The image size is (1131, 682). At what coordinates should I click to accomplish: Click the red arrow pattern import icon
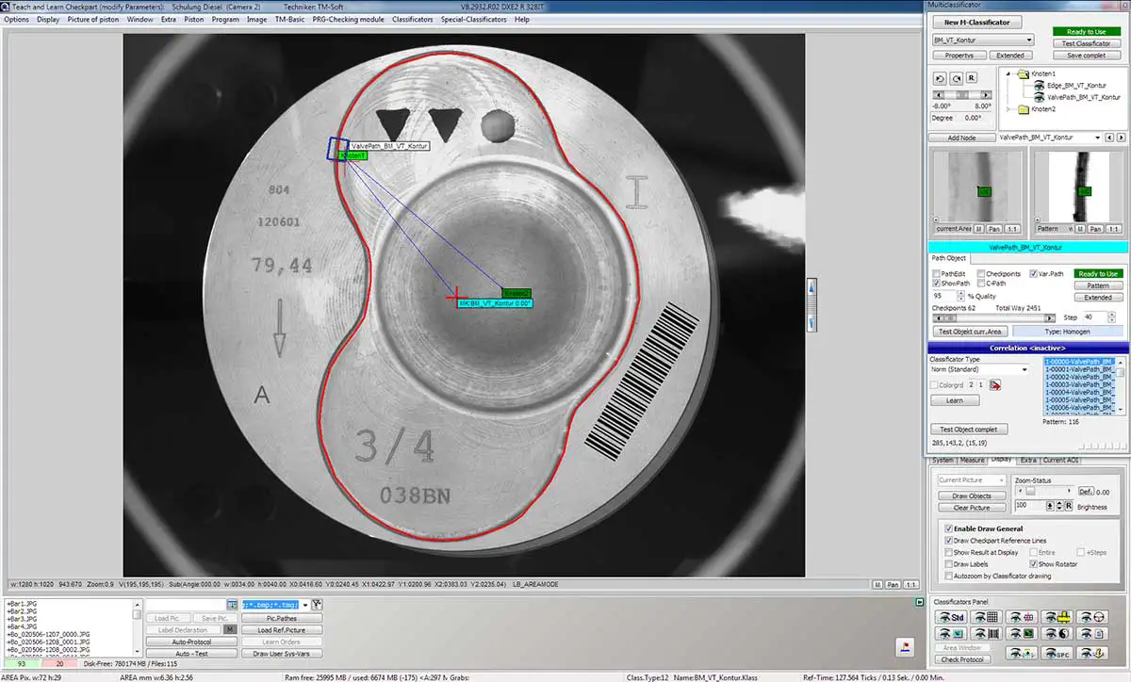[x=994, y=385]
